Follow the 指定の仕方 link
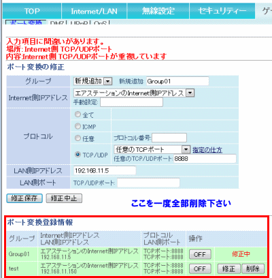 point(207,150)
